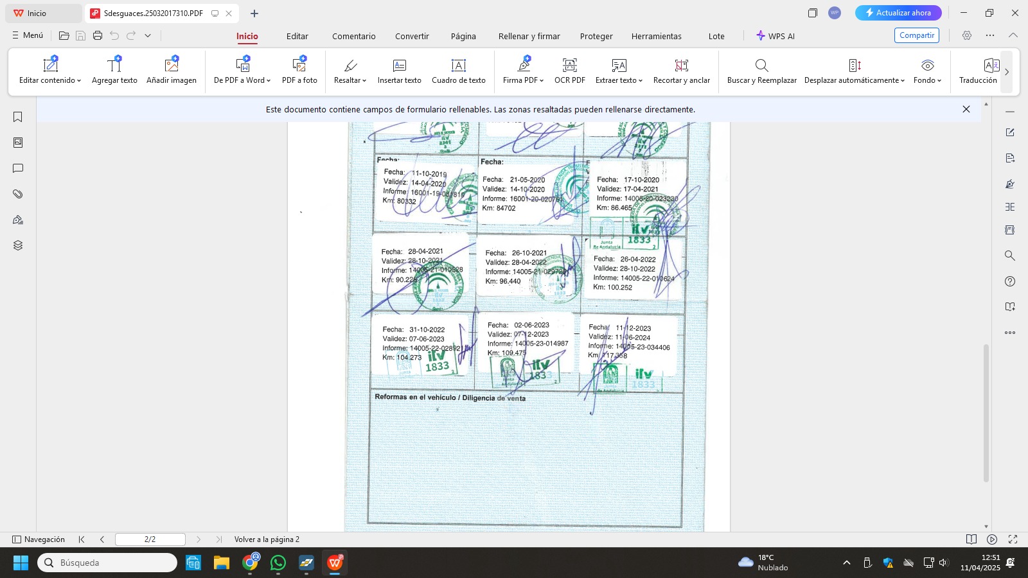Open the layers sidebar panel
Screen dimensions: 1028x578
[18, 245]
